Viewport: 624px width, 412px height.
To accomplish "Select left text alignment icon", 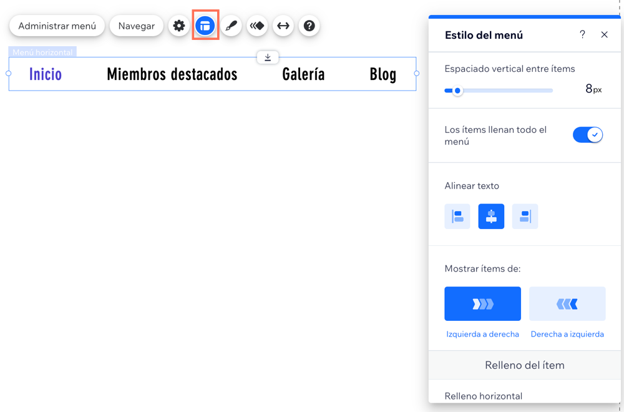I will (457, 215).
